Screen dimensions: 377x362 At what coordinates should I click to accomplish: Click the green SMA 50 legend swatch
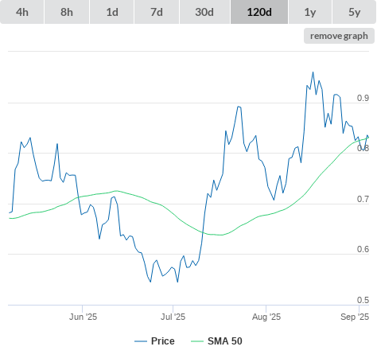[197, 341]
